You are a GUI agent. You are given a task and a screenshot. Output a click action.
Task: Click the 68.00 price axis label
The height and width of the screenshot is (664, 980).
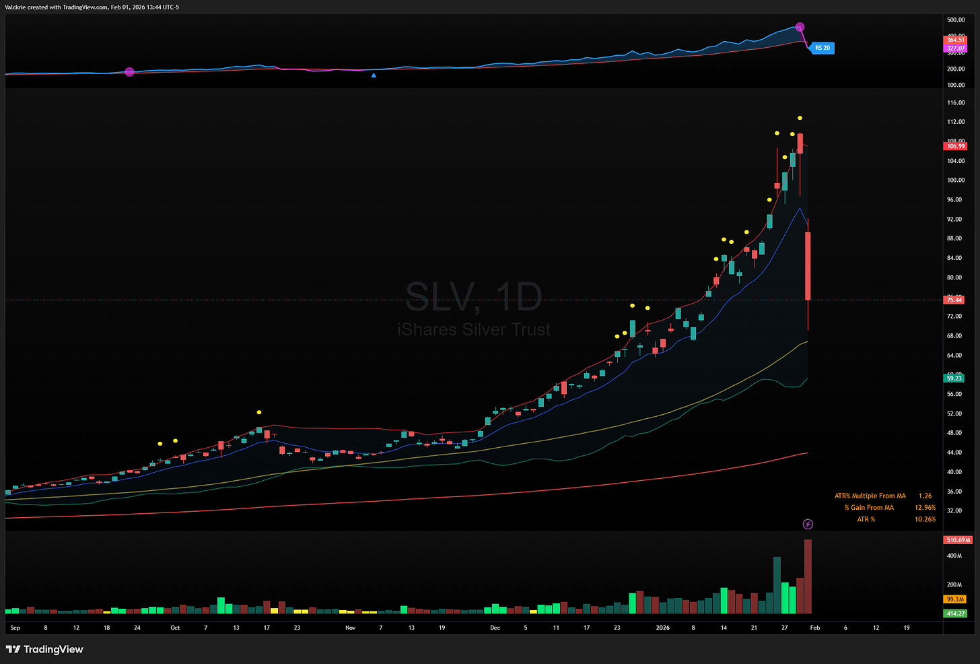[x=955, y=336]
